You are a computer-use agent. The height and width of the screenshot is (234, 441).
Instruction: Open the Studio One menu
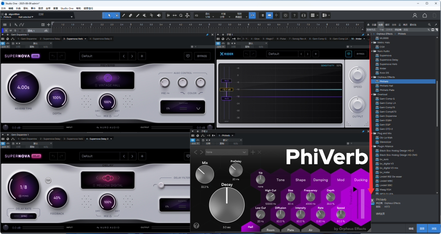(x=67, y=9)
